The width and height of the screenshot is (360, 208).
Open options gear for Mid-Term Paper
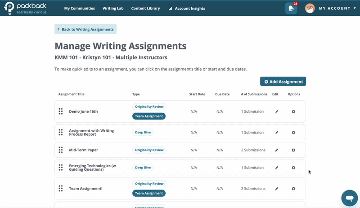click(x=293, y=150)
